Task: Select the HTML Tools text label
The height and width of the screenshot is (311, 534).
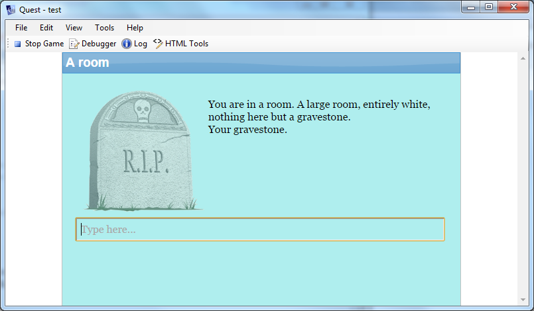Action: [186, 44]
